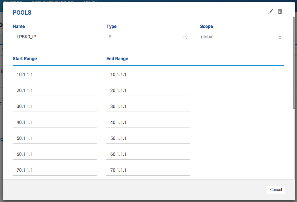Open the Type dropdown showing IP
Screen dimensions: 297x202
click(x=148, y=37)
